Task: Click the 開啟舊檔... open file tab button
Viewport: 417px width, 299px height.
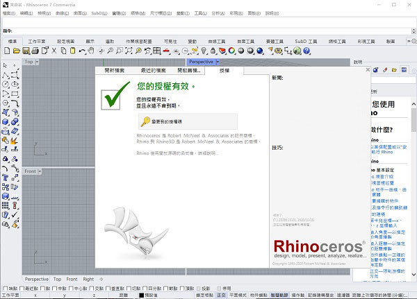Action: (189, 71)
